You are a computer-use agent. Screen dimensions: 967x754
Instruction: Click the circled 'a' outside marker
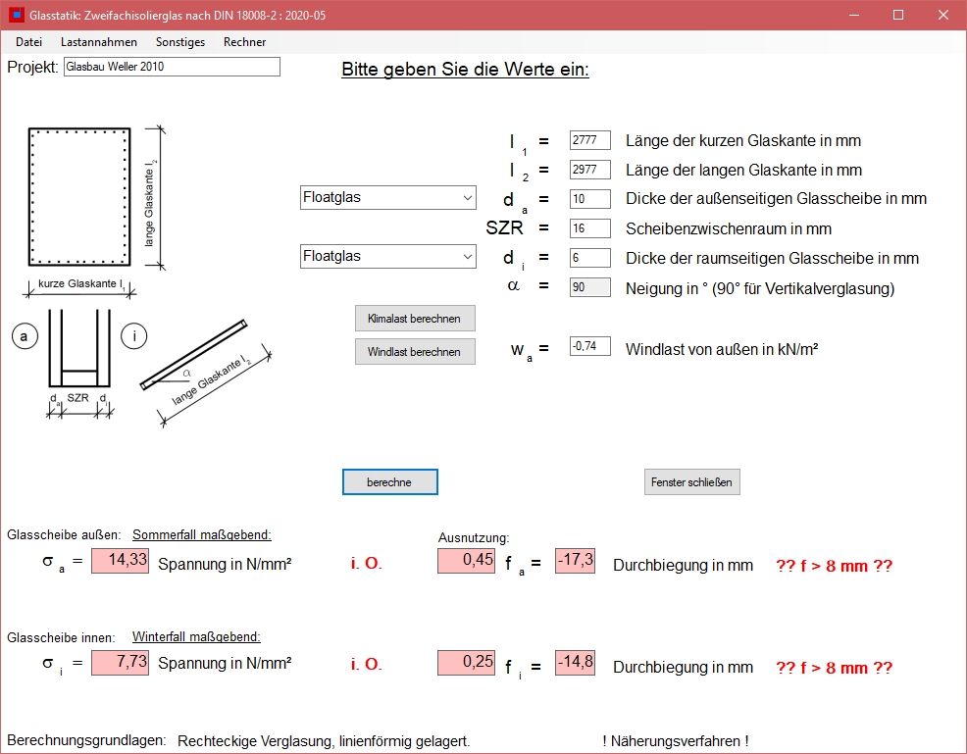[25, 336]
